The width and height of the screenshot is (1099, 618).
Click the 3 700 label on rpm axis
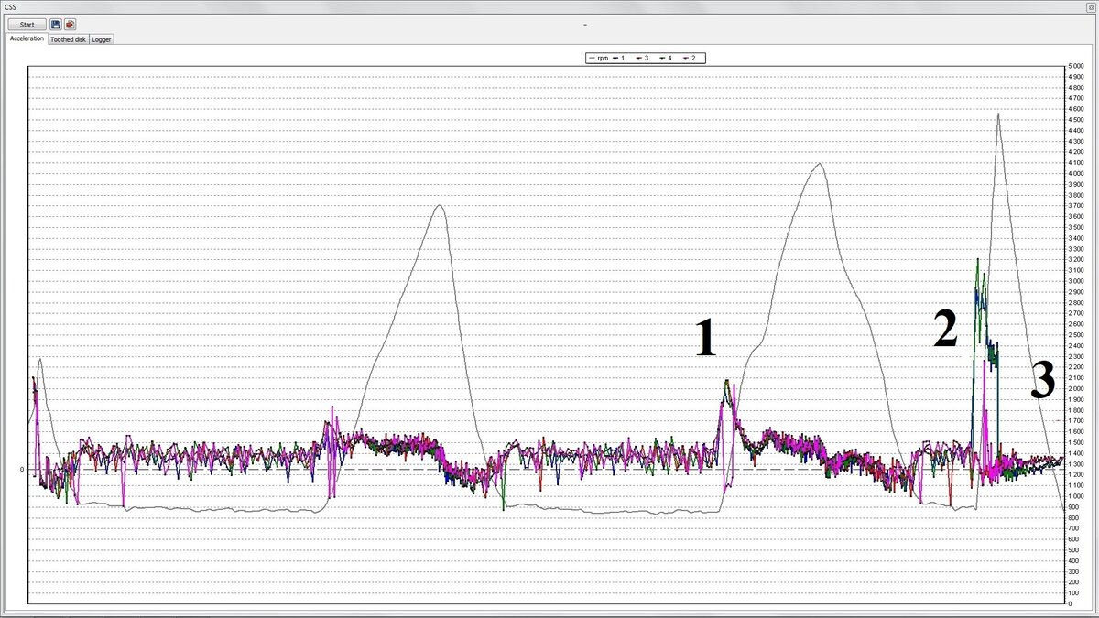pos(1075,206)
